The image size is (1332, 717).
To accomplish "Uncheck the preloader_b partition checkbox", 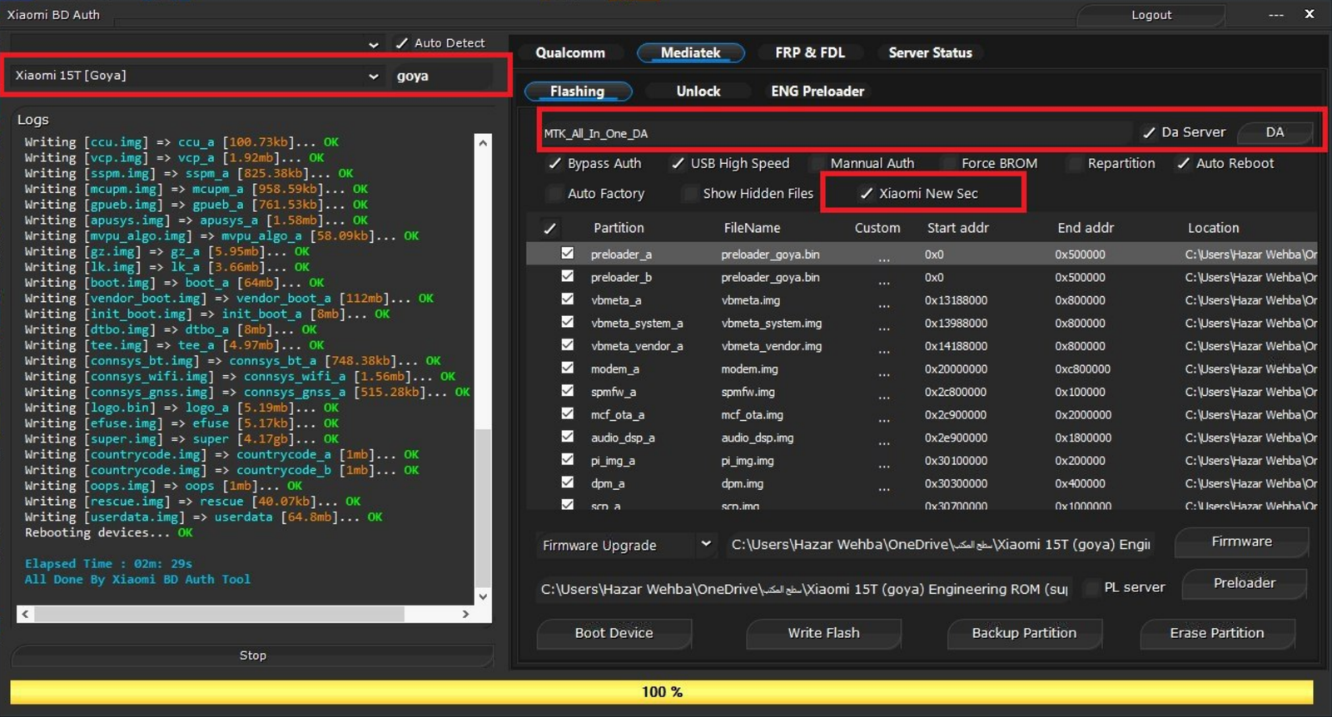I will pyautogui.click(x=567, y=276).
